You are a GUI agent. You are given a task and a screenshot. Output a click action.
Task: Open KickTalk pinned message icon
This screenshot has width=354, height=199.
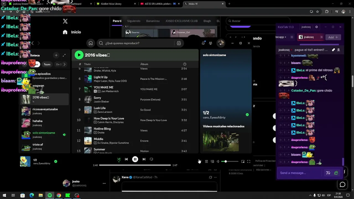333,50
